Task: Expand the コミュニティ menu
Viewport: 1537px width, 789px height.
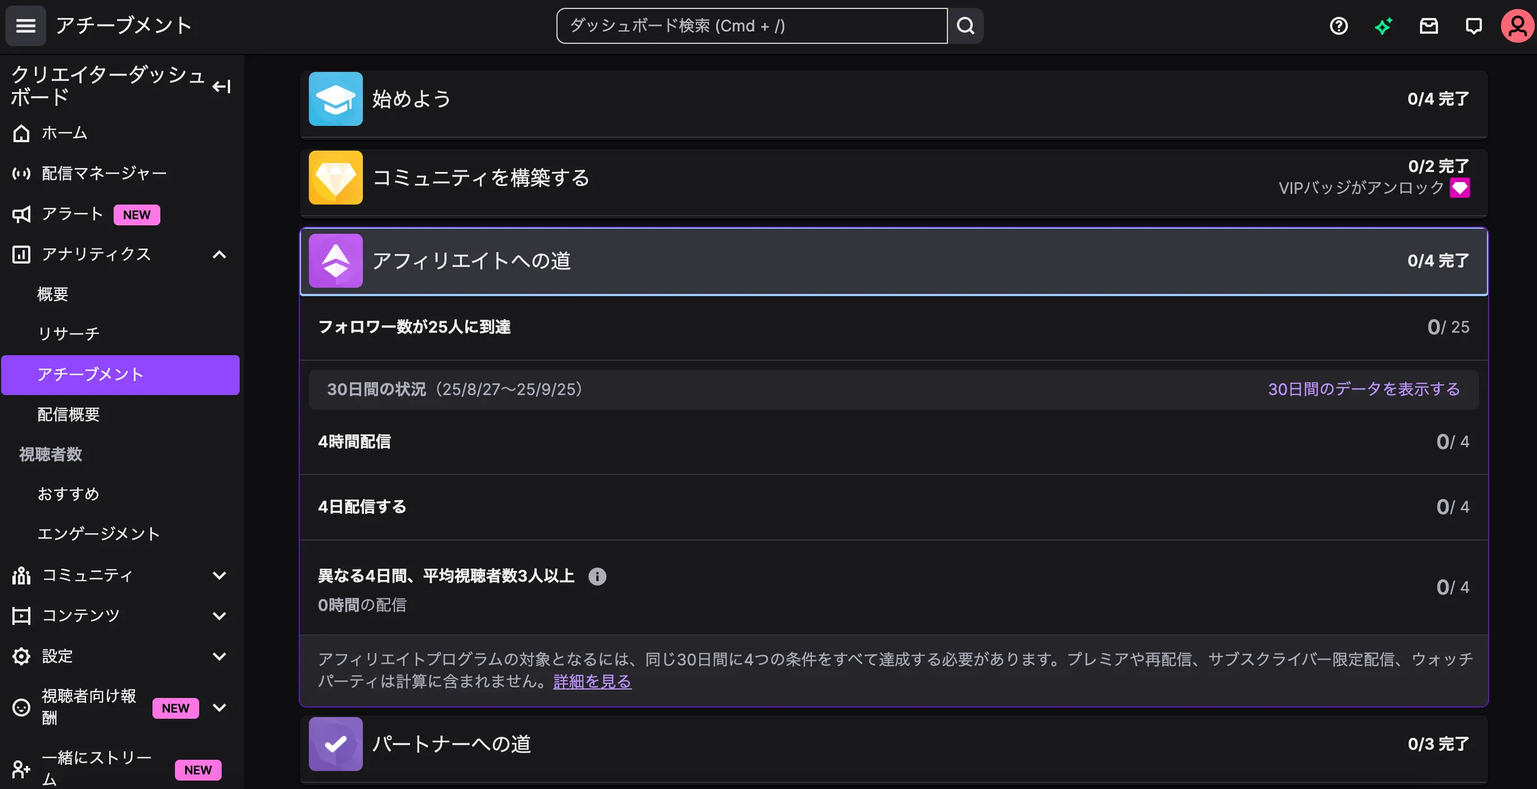Action: tap(219, 575)
